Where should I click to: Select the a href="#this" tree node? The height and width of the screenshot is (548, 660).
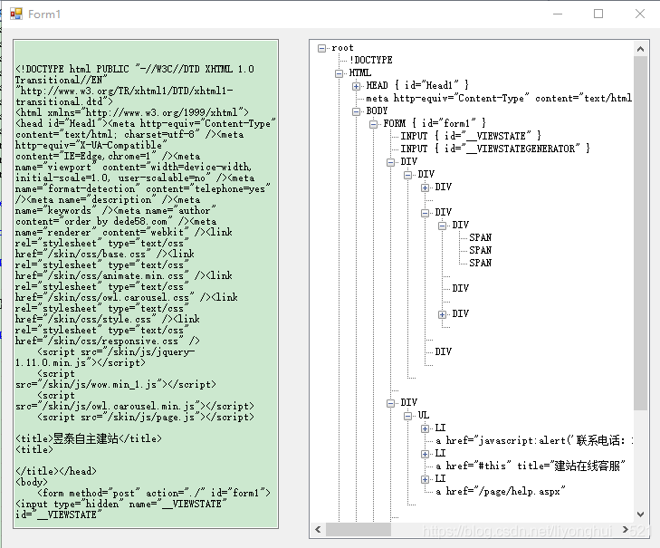click(x=530, y=466)
